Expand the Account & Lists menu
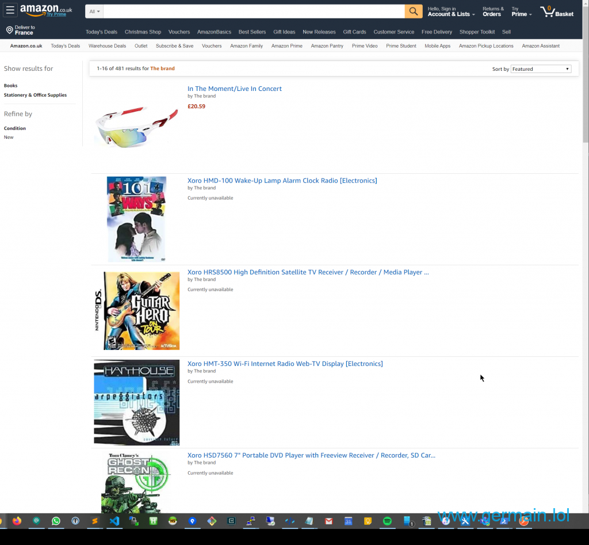This screenshot has height=545, width=589. coord(450,12)
